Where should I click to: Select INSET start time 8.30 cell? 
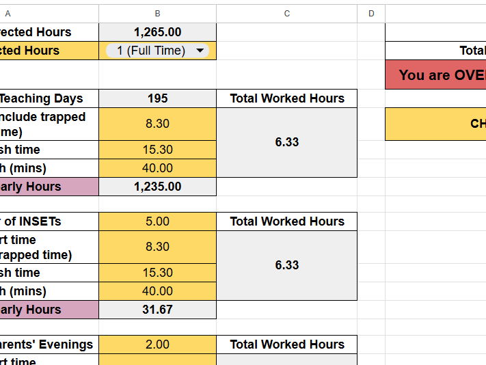(157, 247)
